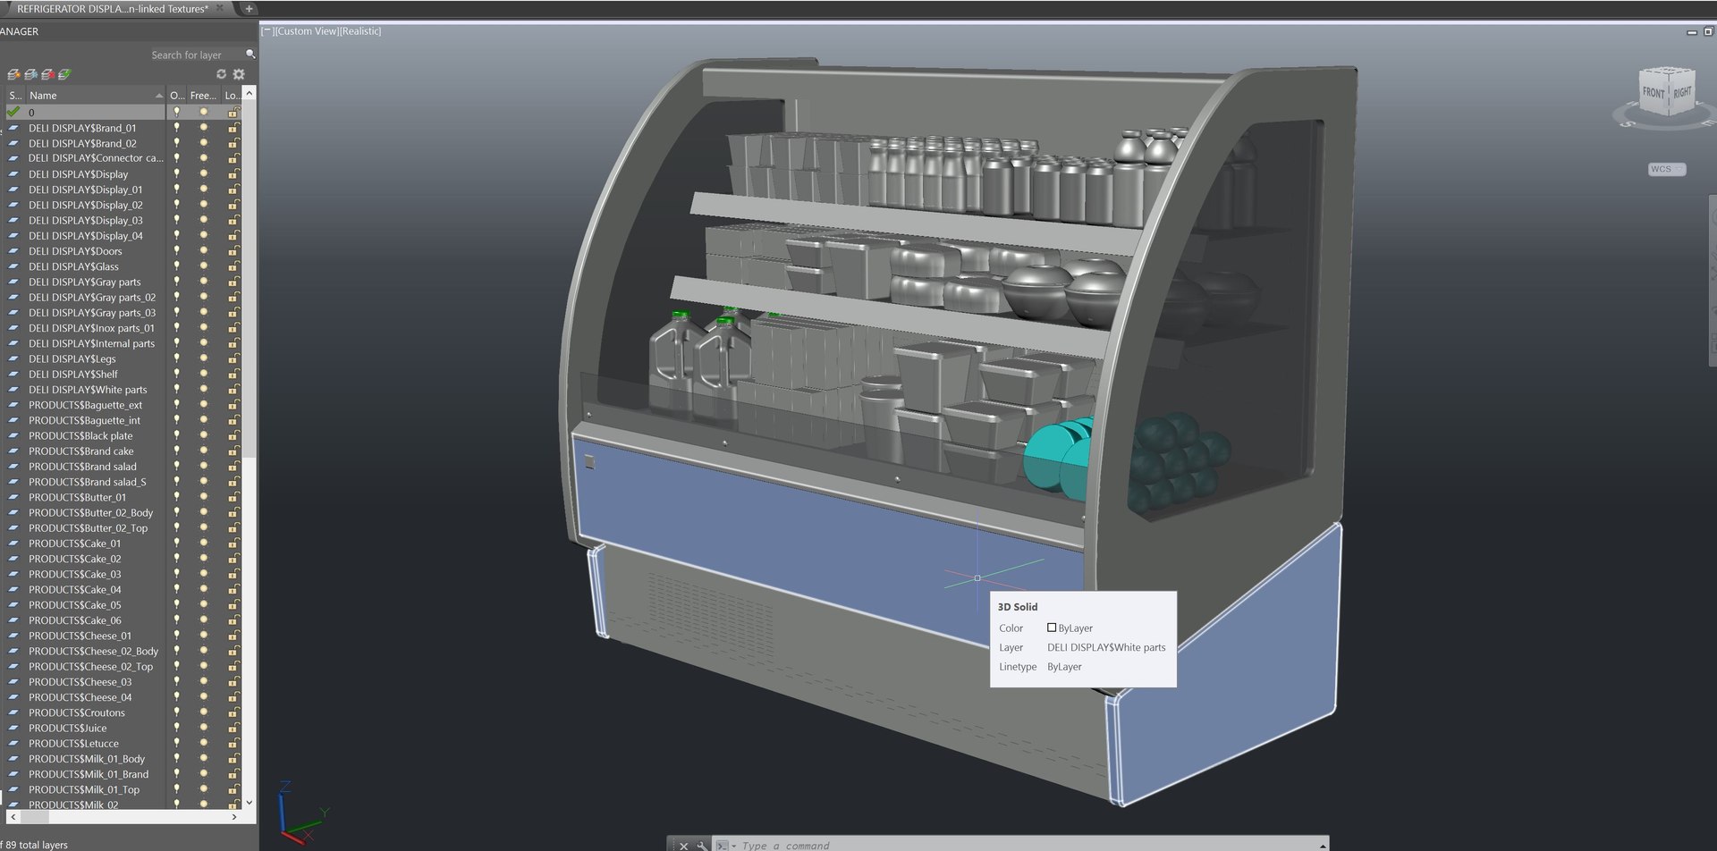Click New Layer Frozen in Viewports icon
Viewport: 1717px width, 851px height.
click(x=30, y=74)
